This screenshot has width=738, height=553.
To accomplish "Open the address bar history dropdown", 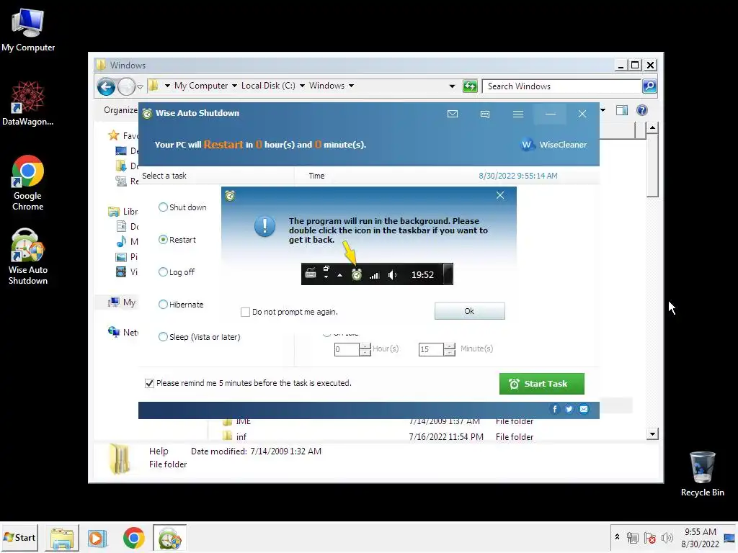I will (x=452, y=86).
